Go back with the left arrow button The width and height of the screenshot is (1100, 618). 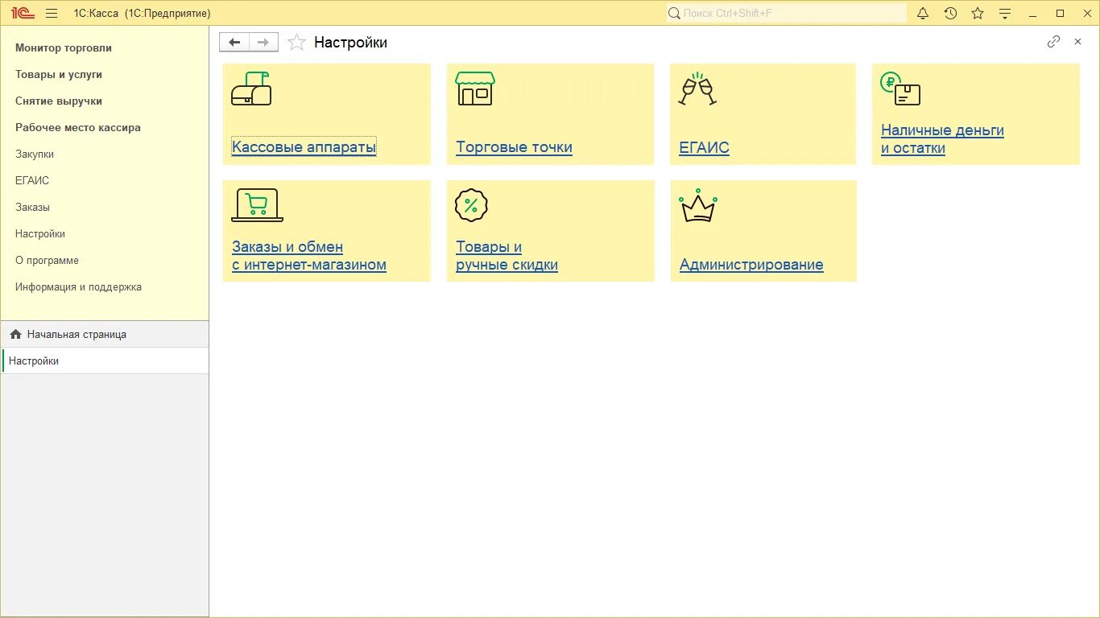(x=234, y=43)
